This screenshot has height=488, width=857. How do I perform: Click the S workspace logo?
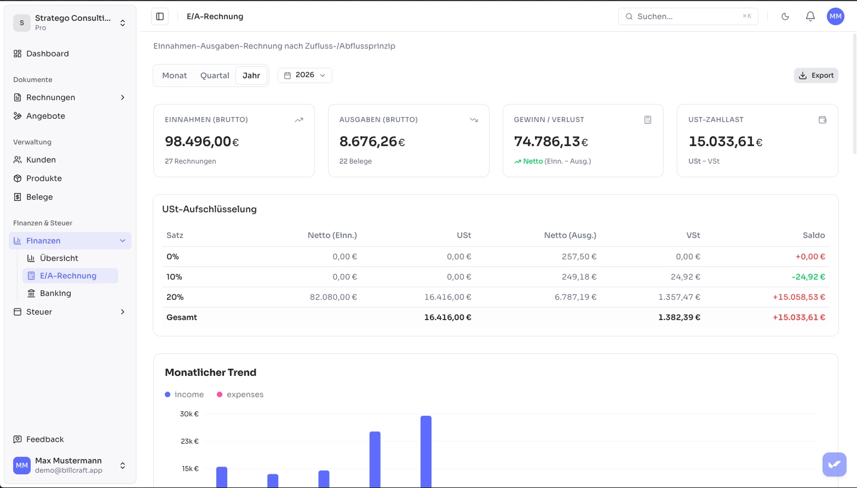coord(22,22)
